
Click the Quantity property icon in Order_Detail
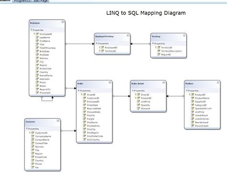pyautogui.click(x=138, y=105)
